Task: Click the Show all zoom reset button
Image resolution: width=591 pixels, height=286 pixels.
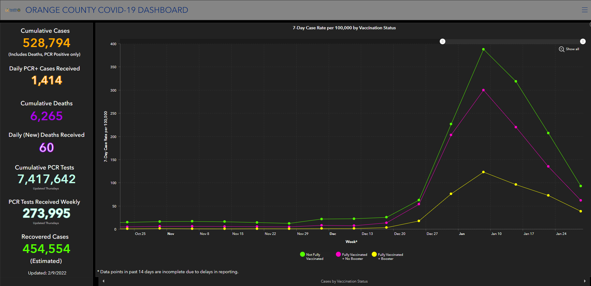Action: click(x=569, y=49)
